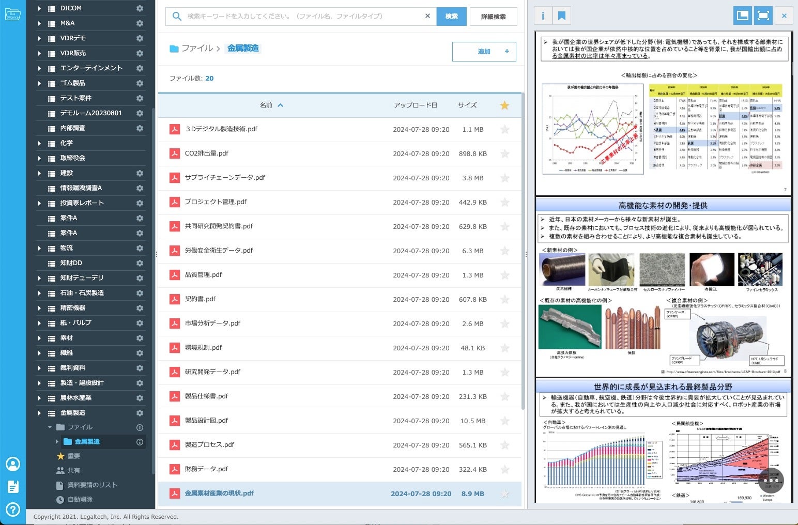Image resolution: width=798 pixels, height=525 pixels.
Task: Star the file 3Dデジタル製造技術.pdf
Action: (x=505, y=130)
